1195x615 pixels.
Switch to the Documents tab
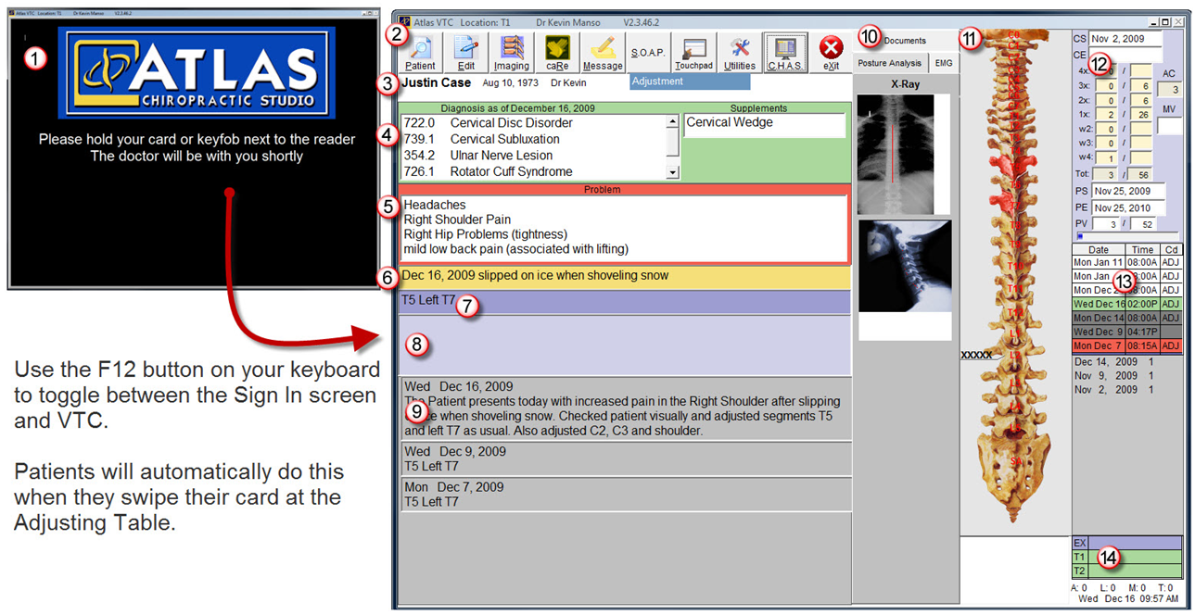904,41
